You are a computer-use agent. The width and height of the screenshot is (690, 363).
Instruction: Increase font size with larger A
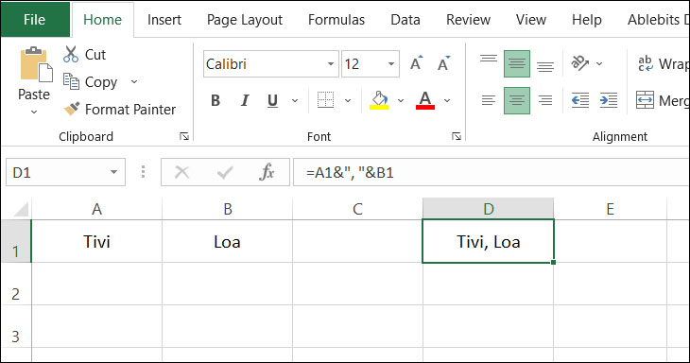[x=416, y=63]
